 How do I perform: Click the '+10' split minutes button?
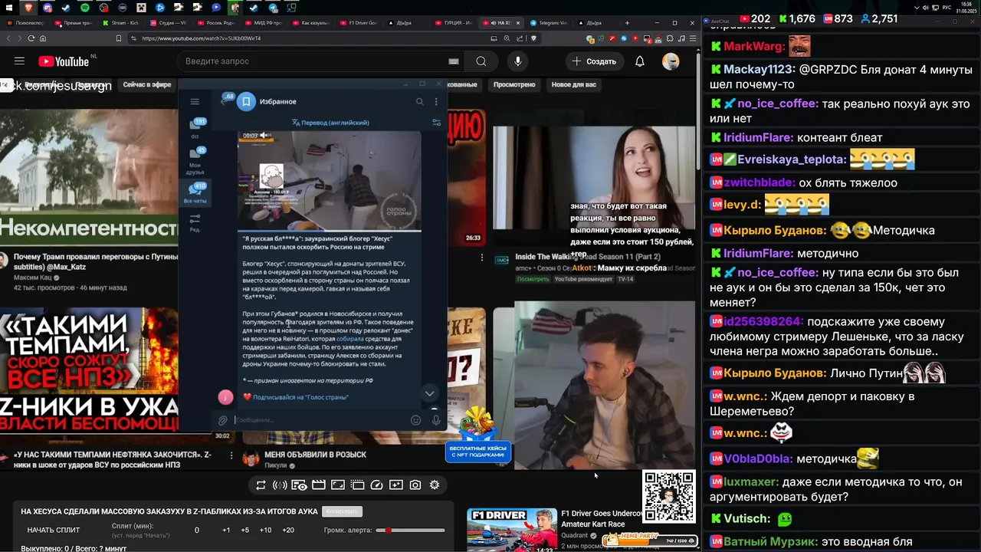pyautogui.click(x=265, y=530)
